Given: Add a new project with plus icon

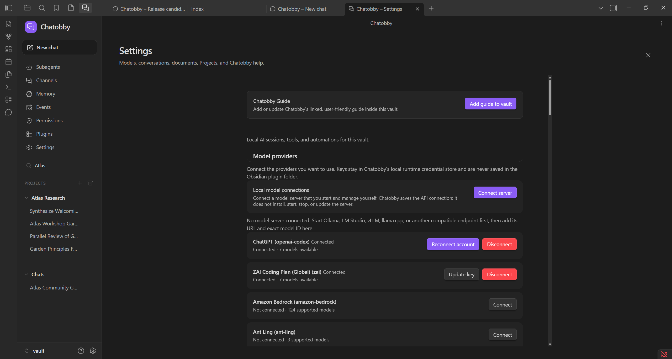Looking at the screenshot, I should click(80, 183).
